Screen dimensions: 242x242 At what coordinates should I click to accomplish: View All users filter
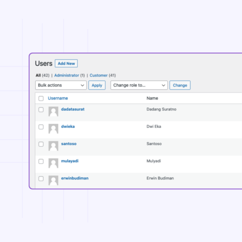click(38, 75)
